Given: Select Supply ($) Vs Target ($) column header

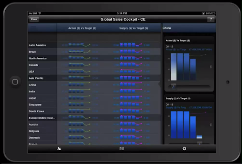Looking at the screenshot, I should point(134,28).
